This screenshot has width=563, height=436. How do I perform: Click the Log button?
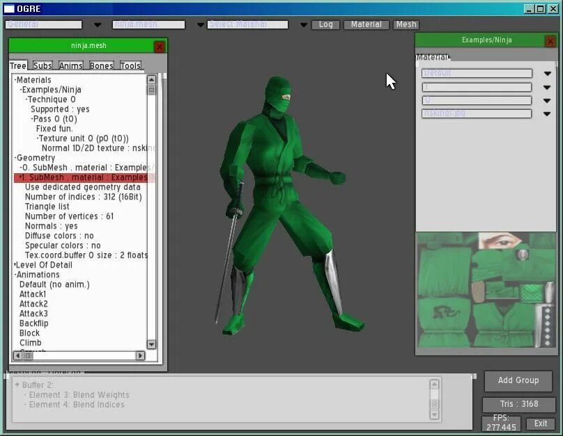tap(325, 24)
